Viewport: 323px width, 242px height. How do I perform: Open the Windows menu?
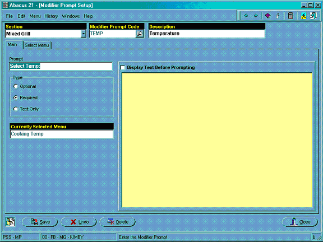click(71, 16)
